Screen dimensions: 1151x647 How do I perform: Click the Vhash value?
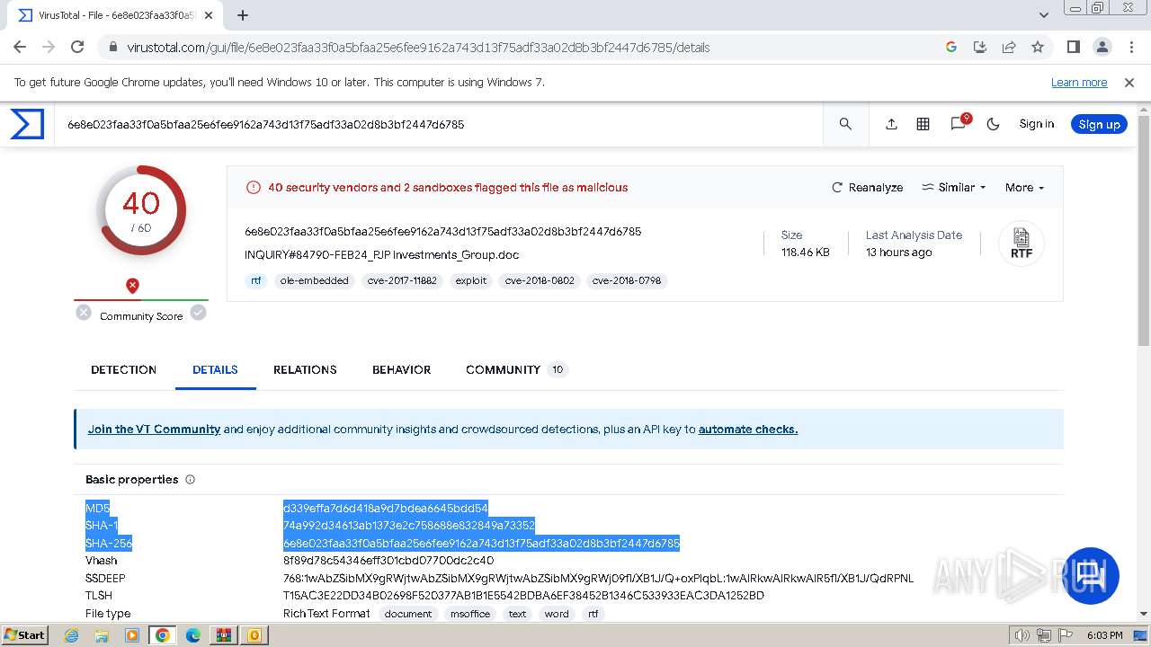388,561
